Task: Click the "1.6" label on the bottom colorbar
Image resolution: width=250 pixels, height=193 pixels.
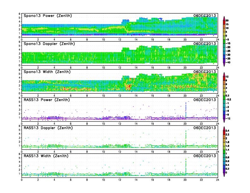Action: point(227,146)
